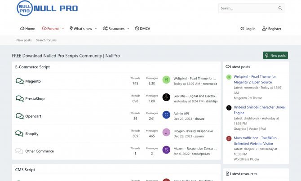Open the Mozen – Responsive Zencart thread
This screenshot has width=301, height=181.
click(195, 149)
